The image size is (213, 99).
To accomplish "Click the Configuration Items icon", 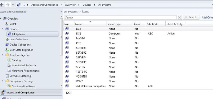I will 9,86.
